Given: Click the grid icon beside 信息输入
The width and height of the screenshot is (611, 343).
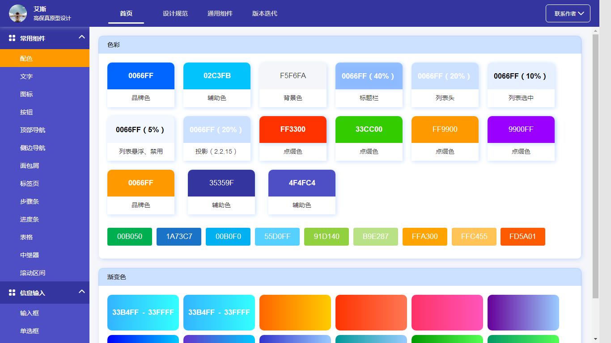Looking at the screenshot, I should click(x=12, y=293).
